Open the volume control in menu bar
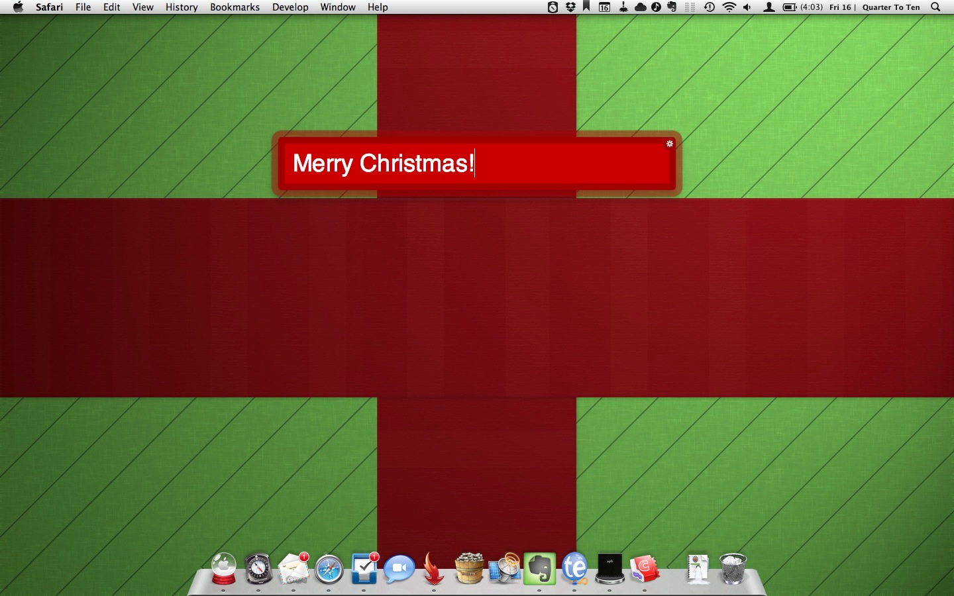Viewport: 954px width, 596px height. pos(747,7)
